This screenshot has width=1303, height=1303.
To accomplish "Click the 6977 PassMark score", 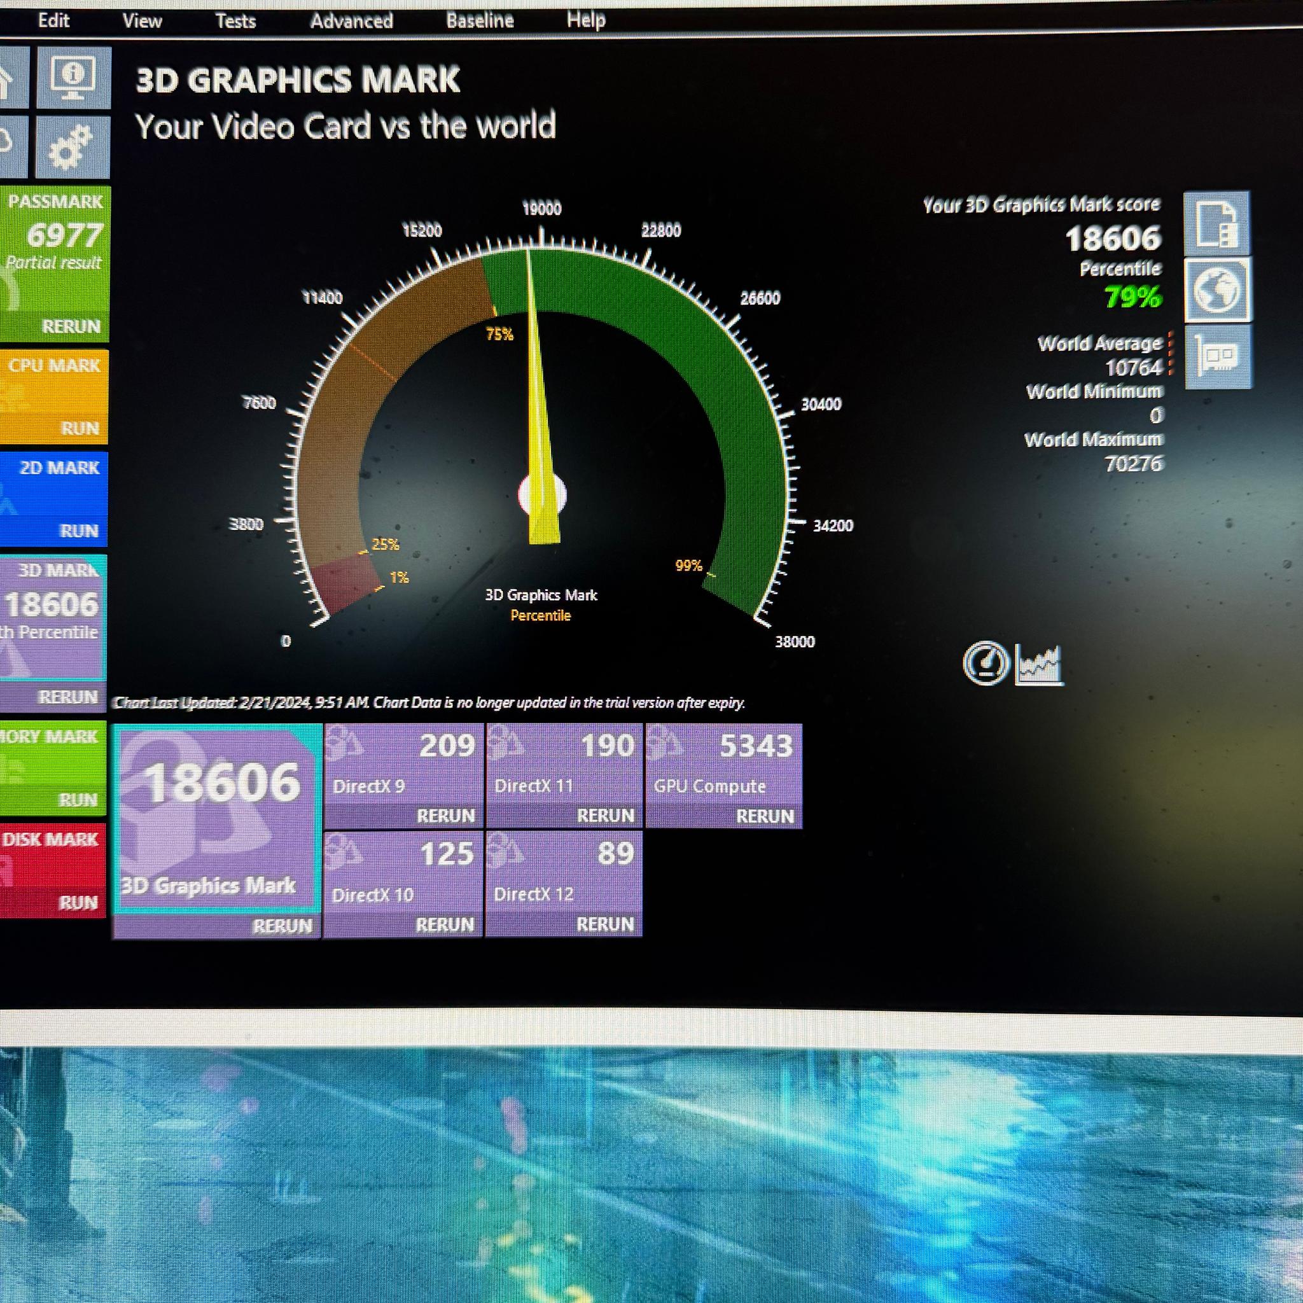I will (x=65, y=235).
